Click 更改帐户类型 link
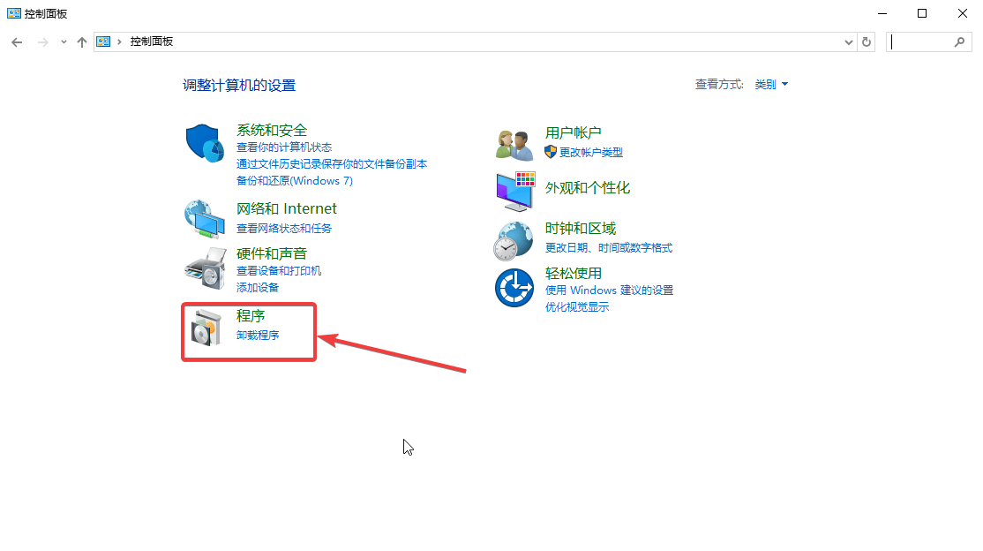 pos(590,152)
